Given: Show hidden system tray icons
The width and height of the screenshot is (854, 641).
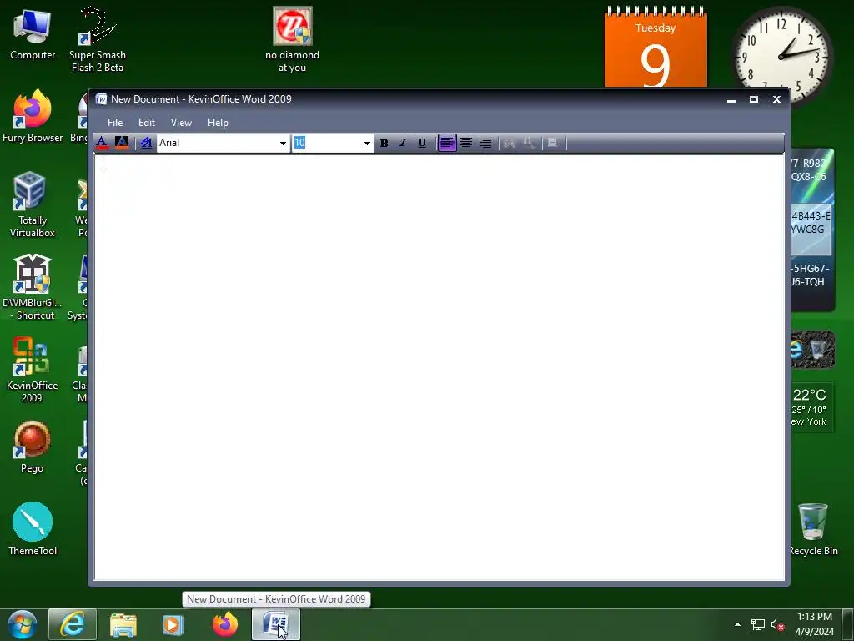Looking at the screenshot, I should pos(737,625).
